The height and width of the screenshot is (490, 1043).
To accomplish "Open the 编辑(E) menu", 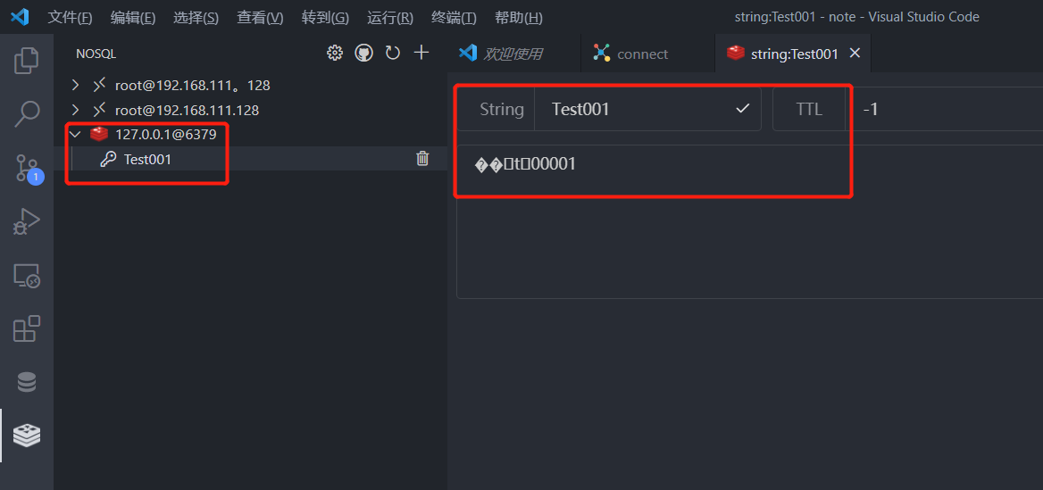I will (x=133, y=17).
